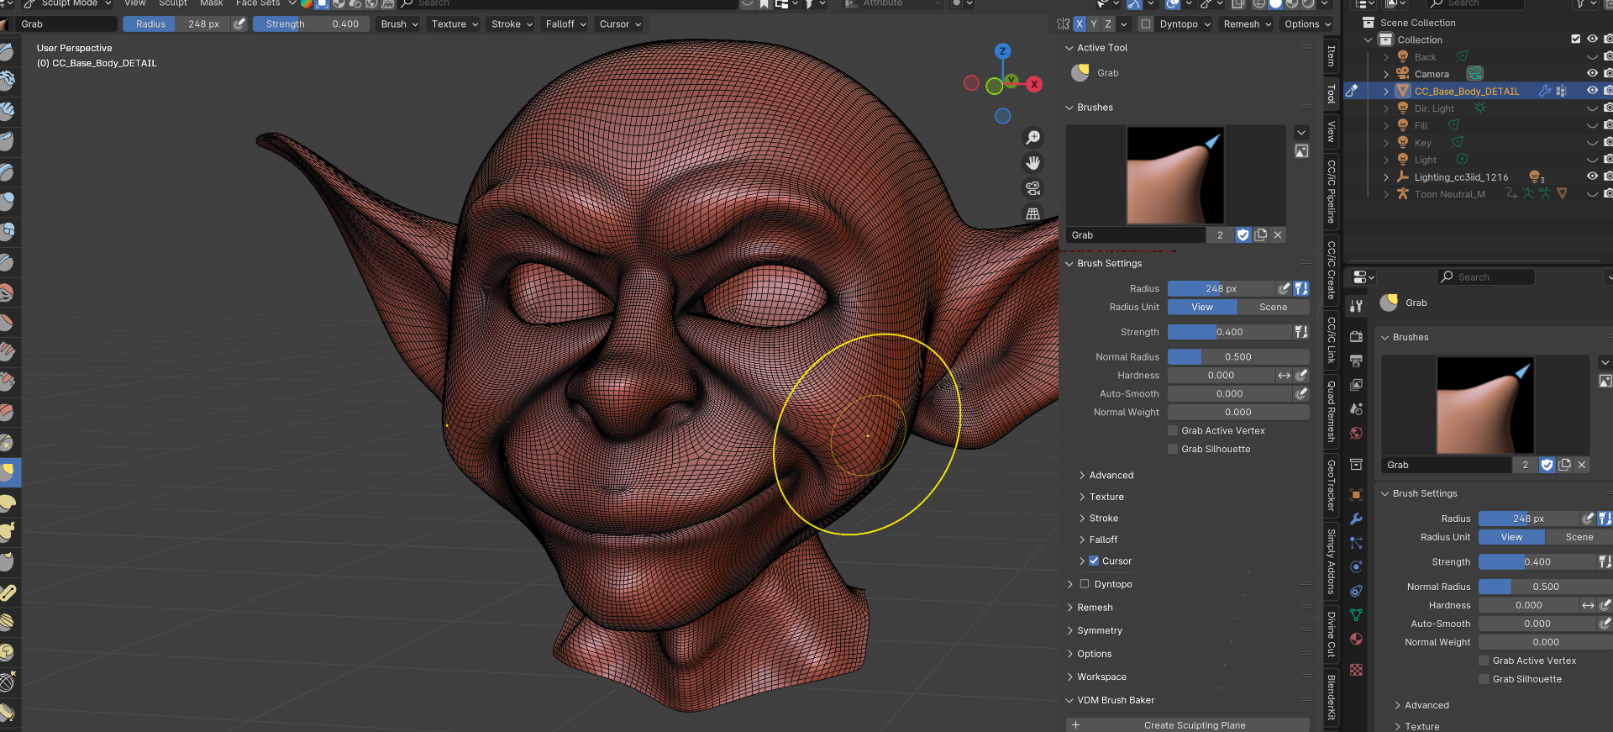Open the Object Data green triangle tab
1613x732 pixels.
(1356, 614)
